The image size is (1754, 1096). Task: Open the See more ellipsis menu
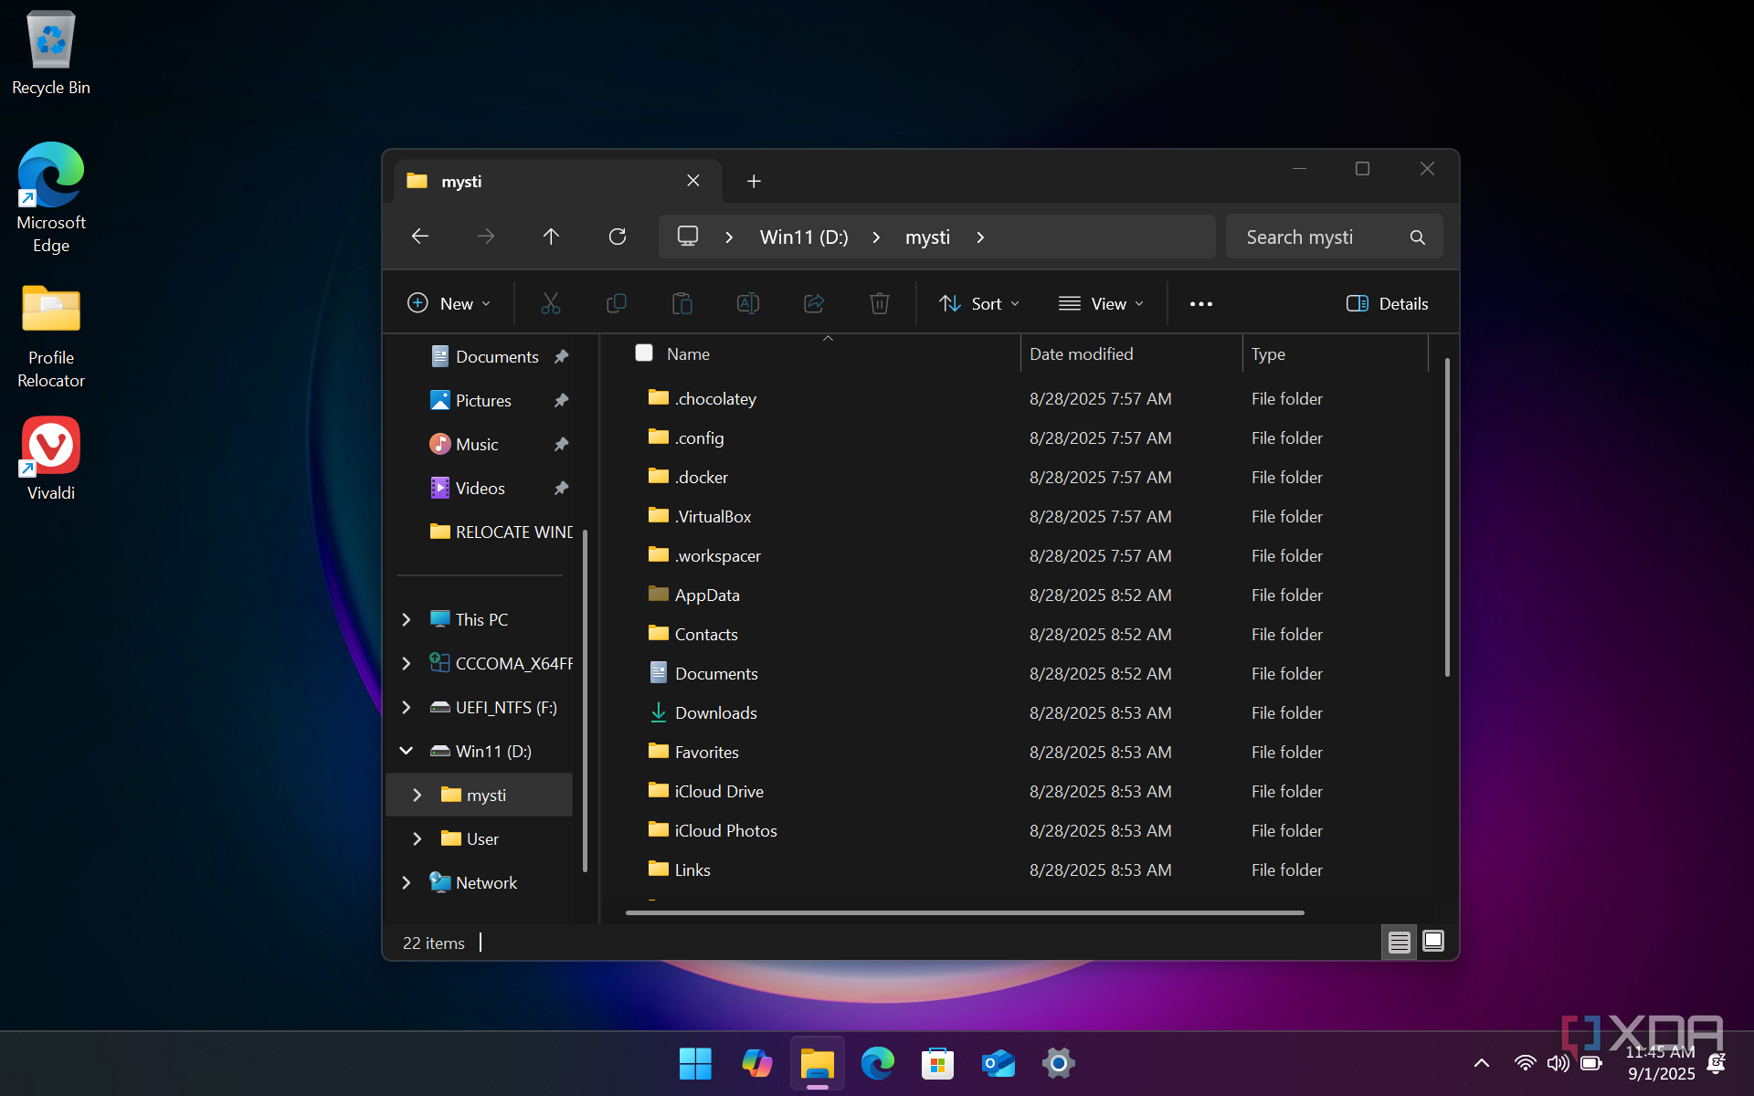point(1200,303)
